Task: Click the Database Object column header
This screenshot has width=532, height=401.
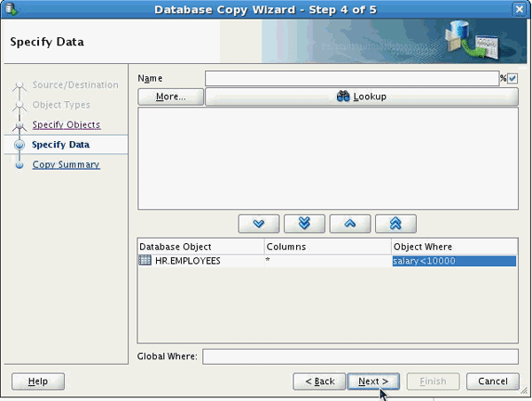Action: (201, 247)
